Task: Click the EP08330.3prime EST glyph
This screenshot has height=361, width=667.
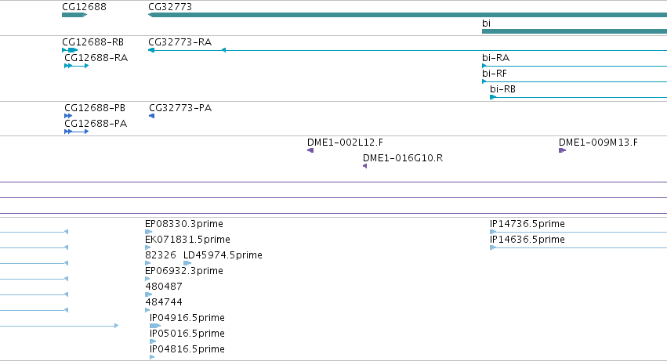Action: coord(148,232)
